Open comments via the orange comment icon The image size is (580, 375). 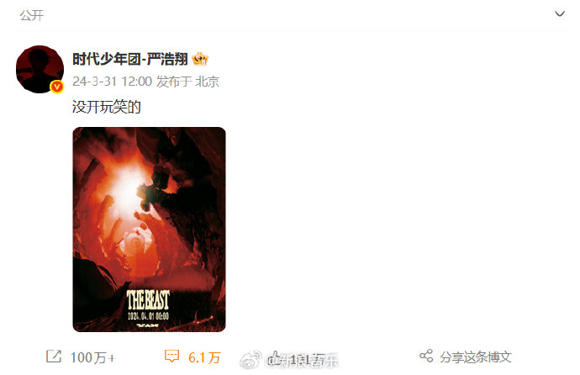[171, 357]
